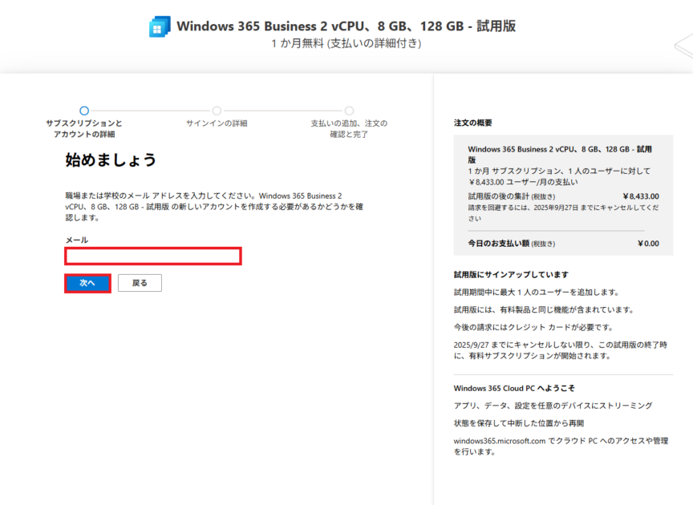Select the サインインの詳細 step circle
The image size is (693, 505).
tap(217, 111)
